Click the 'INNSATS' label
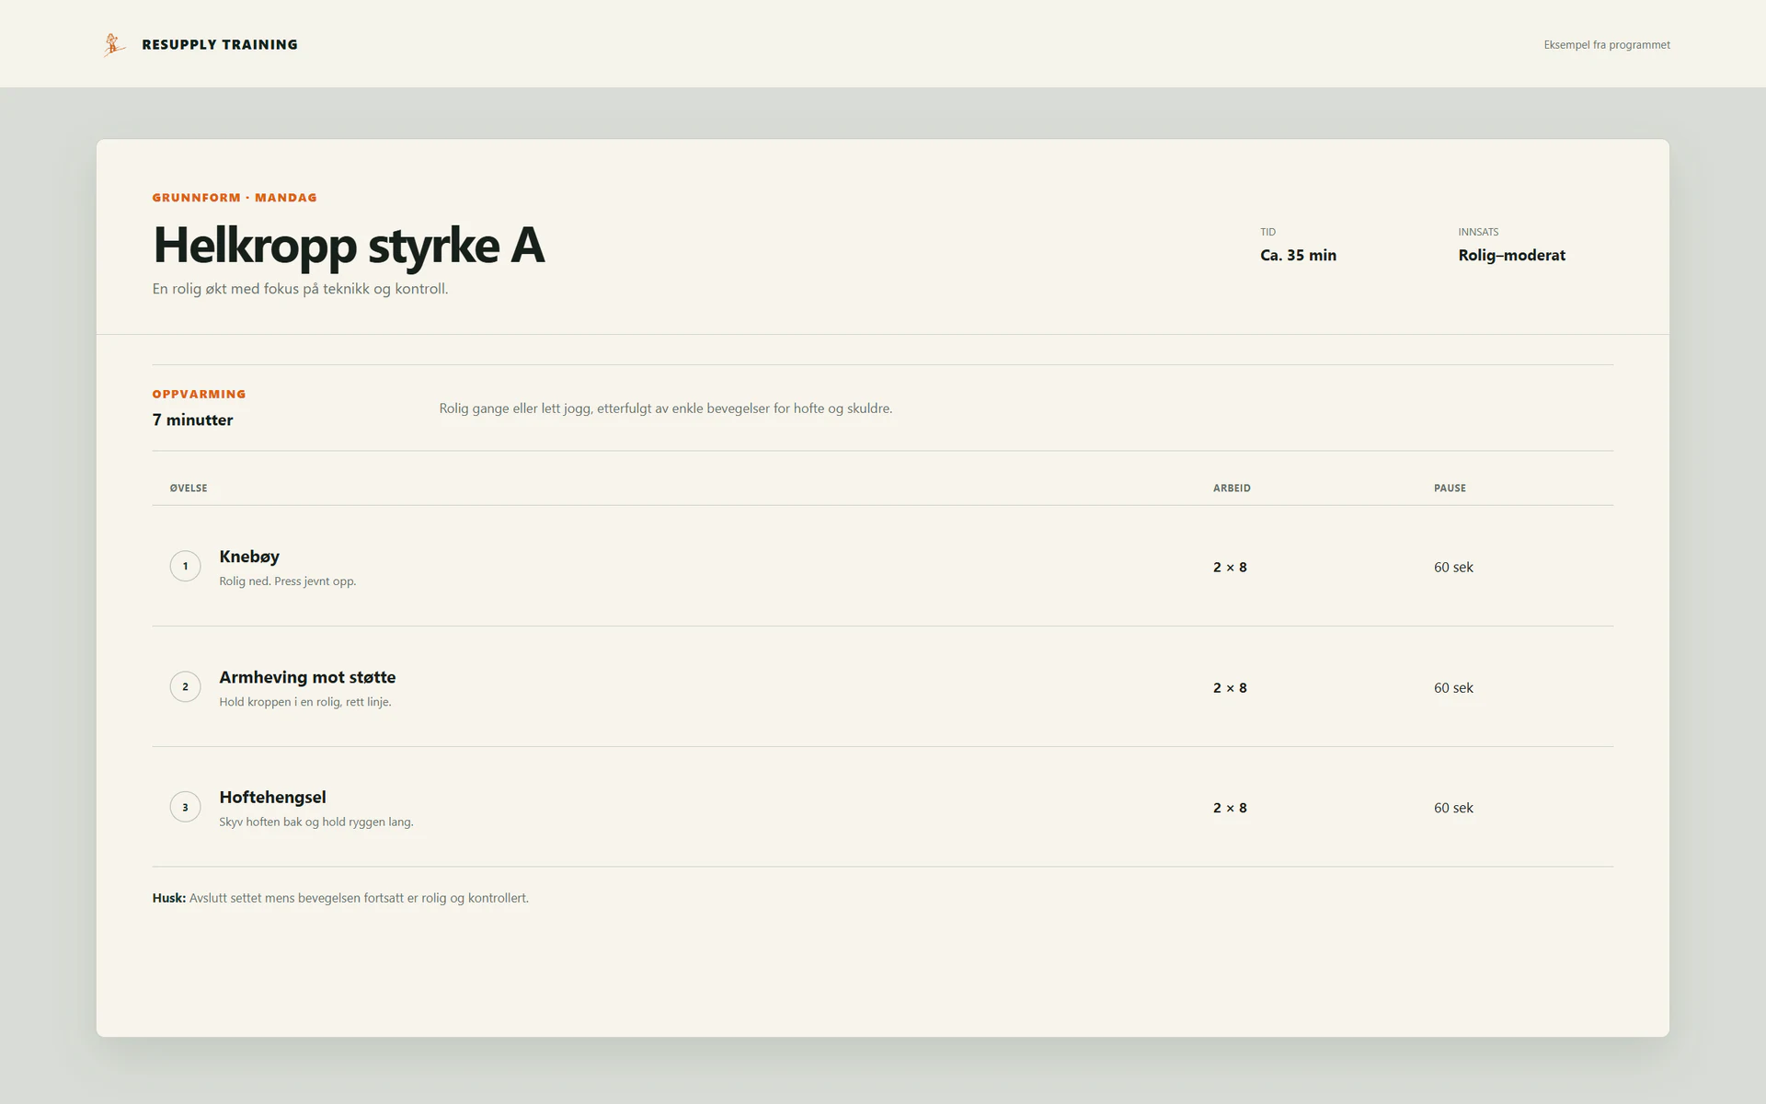1766x1104 pixels. [1478, 233]
